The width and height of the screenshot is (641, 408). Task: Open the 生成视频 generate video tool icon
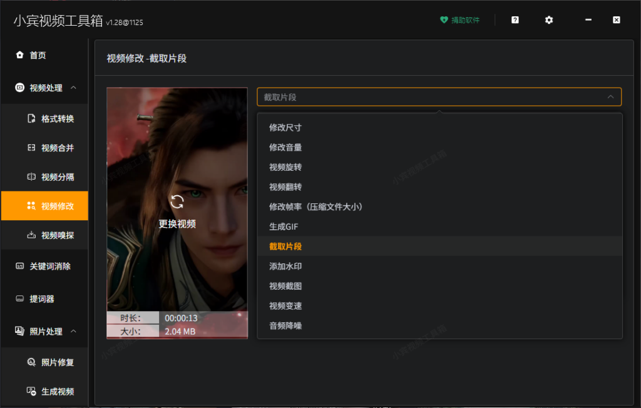point(30,391)
